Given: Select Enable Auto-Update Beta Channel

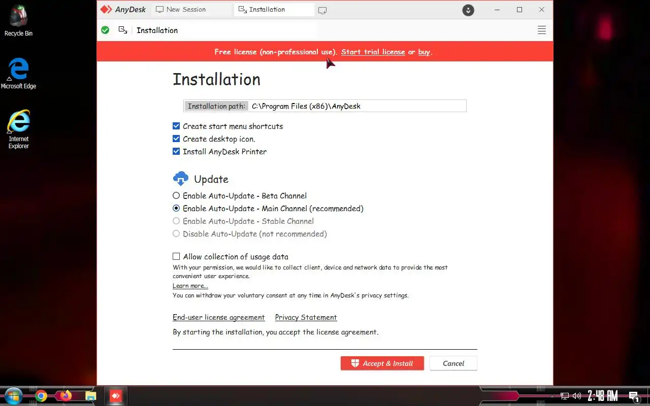Looking at the screenshot, I should point(176,195).
